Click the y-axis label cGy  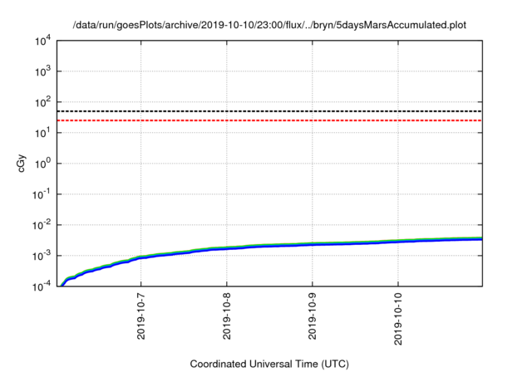coord(22,164)
